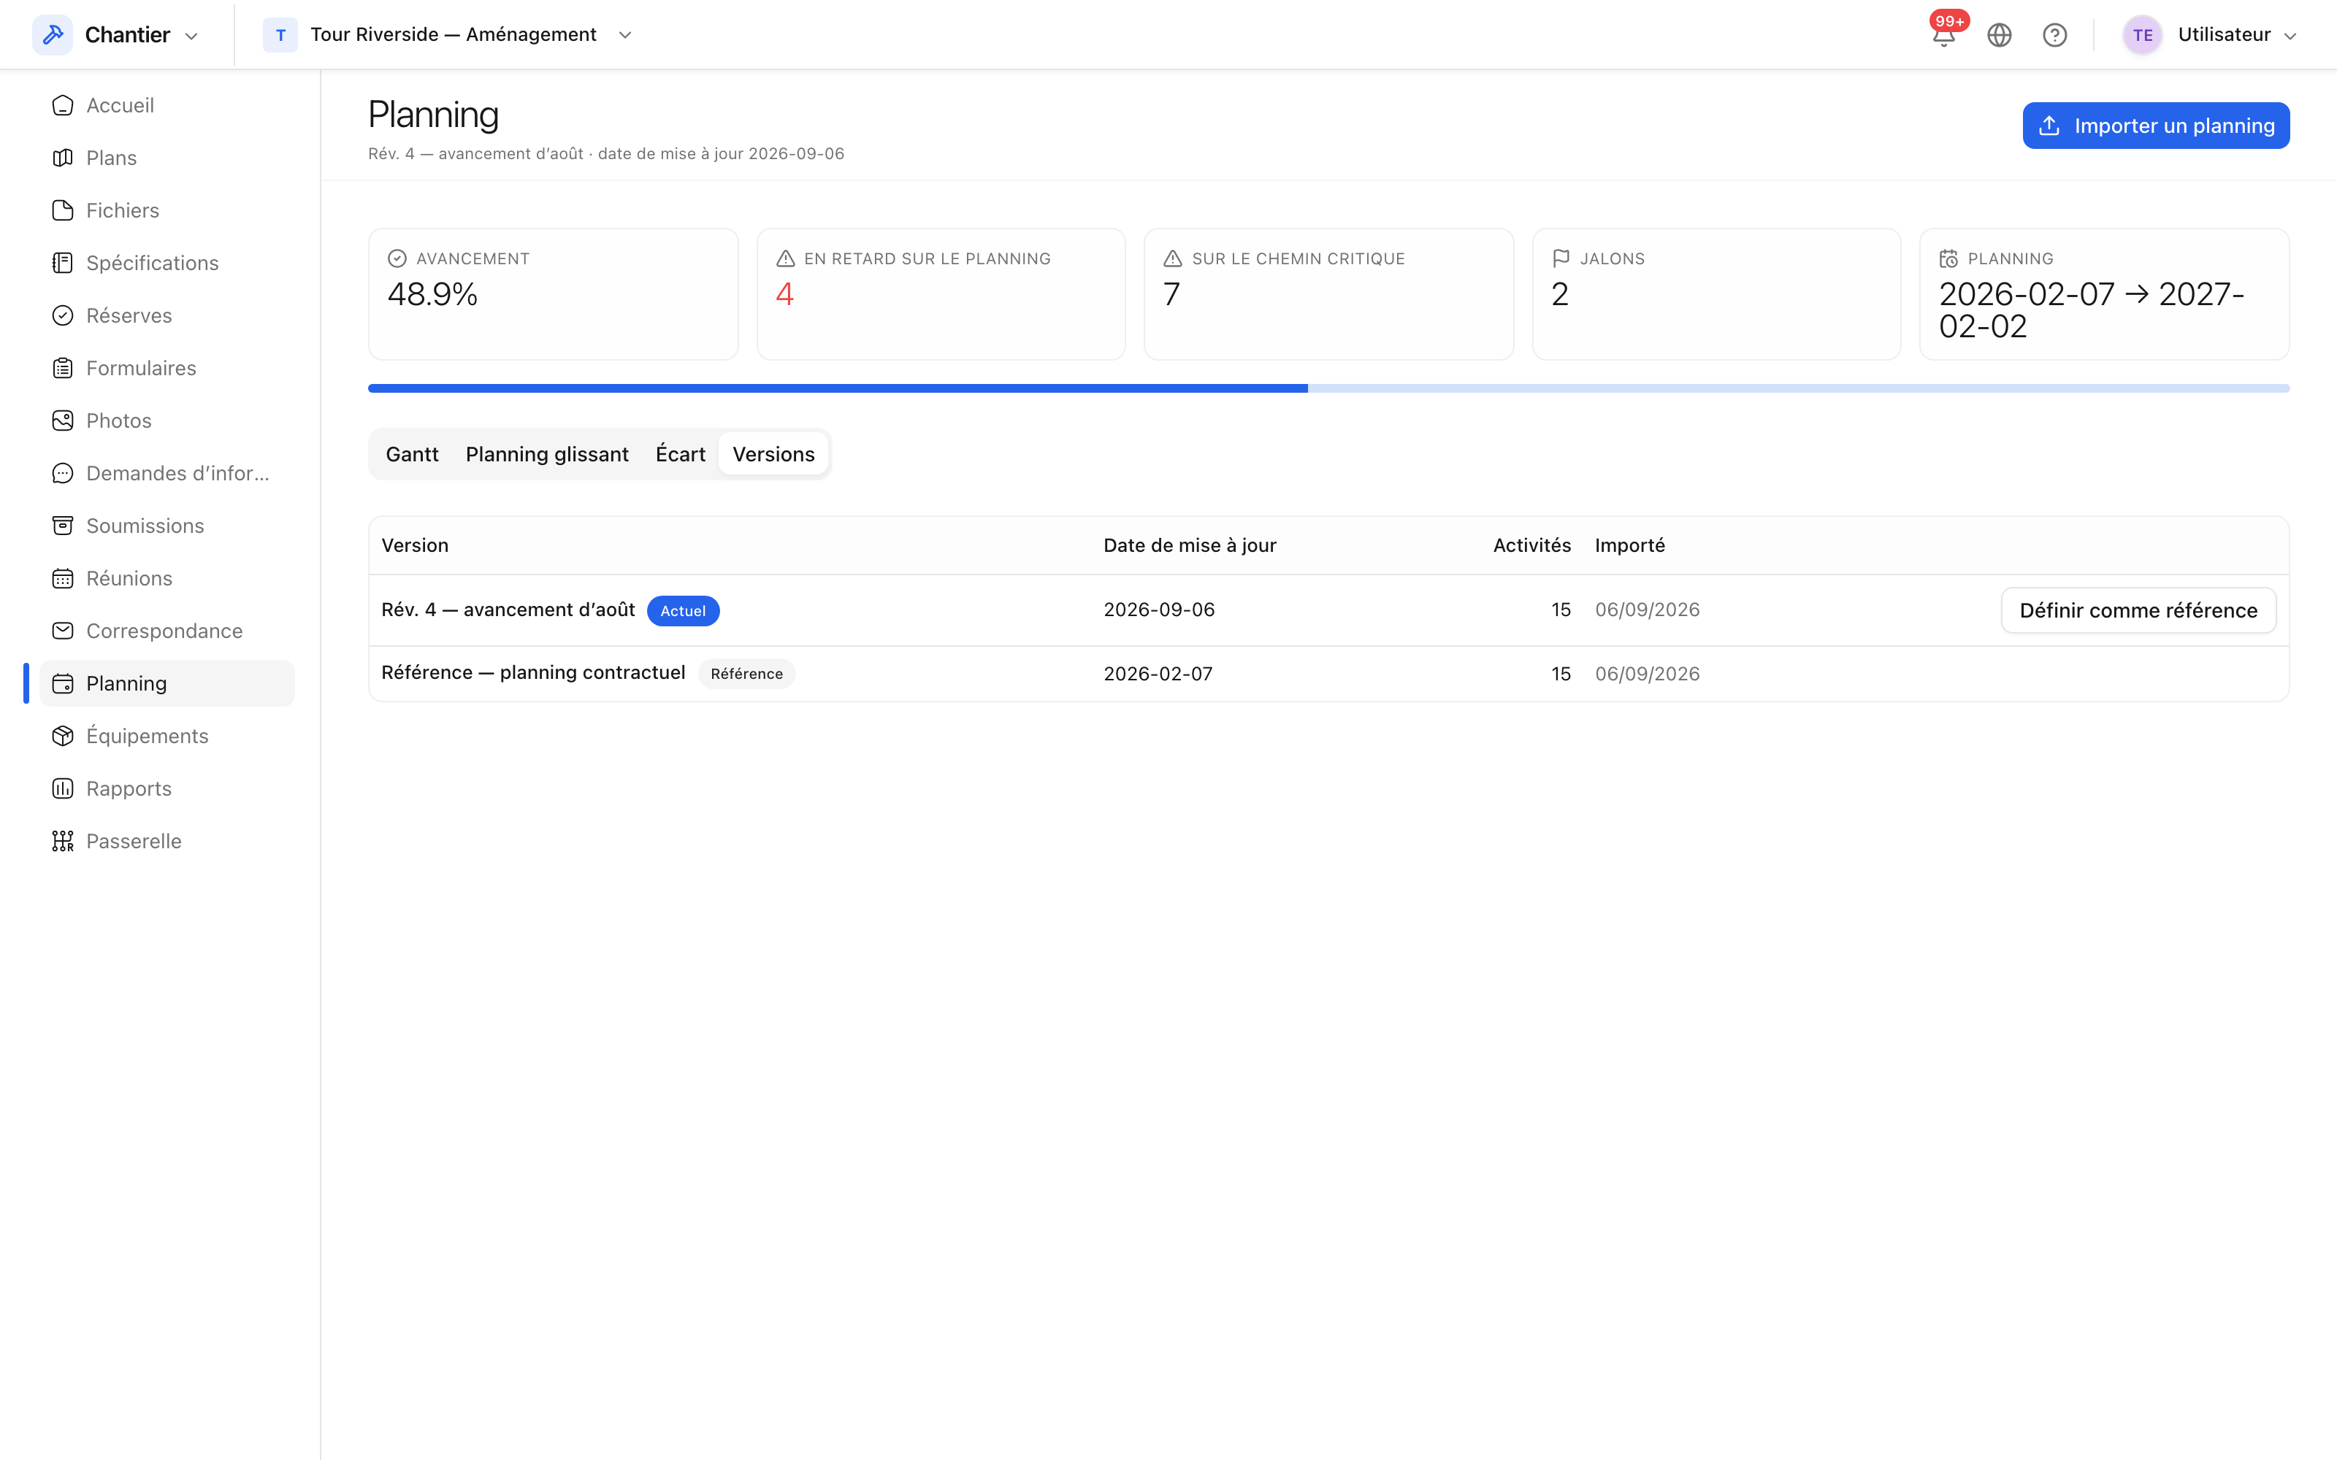
Task: Click Importer un planning button
Action: [x=2155, y=126]
